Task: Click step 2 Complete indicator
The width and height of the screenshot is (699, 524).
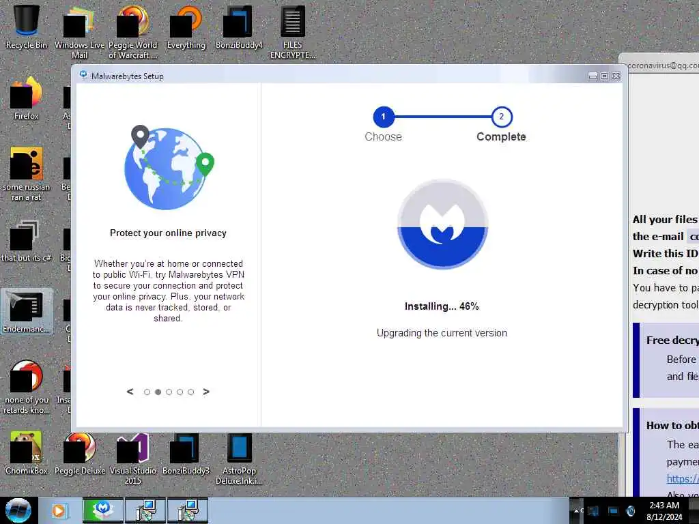Action: (x=502, y=117)
